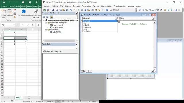This screenshot has height=103, width=184.
Task: Collapse the VBAProject root tree node
Action: 43,20
